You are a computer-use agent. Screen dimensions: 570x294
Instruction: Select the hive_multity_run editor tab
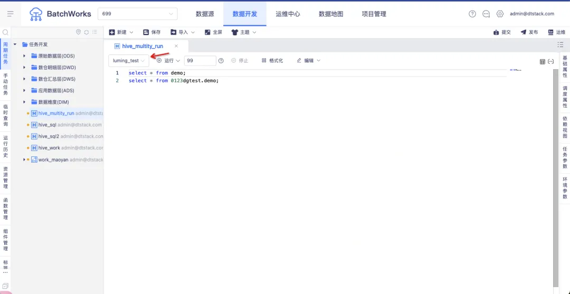point(142,46)
